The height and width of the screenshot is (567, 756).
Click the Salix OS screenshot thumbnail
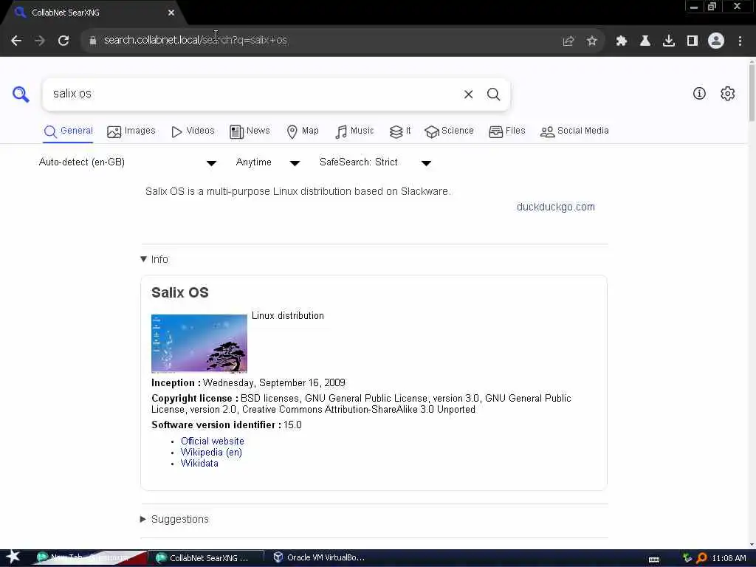199,344
